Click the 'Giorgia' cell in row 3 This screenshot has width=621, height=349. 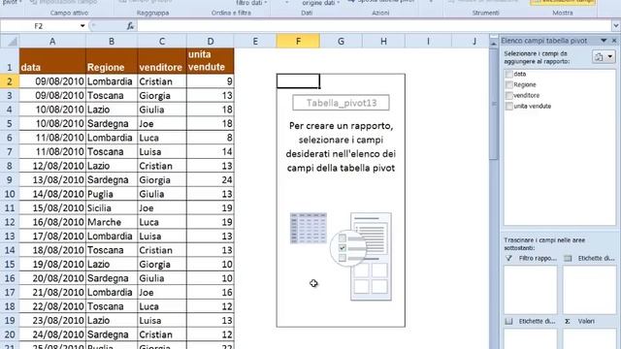tap(162, 95)
